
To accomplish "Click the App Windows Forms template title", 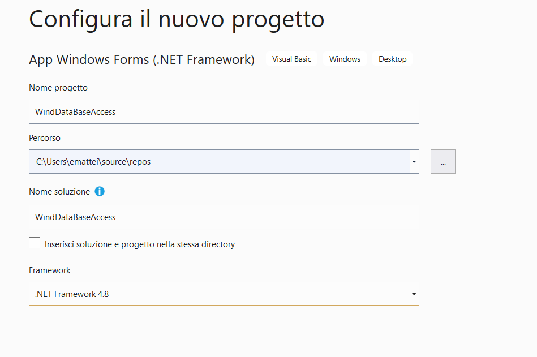I will 142,59.
